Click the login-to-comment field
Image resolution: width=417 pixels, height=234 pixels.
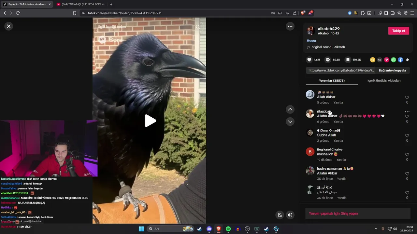(358, 214)
